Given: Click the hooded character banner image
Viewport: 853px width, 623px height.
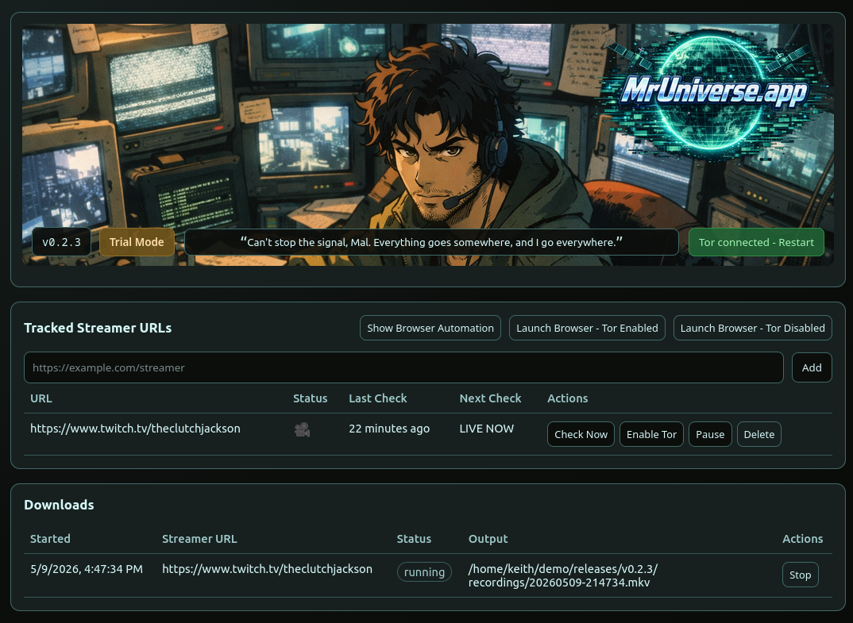Looking at the screenshot, I should (x=427, y=144).
